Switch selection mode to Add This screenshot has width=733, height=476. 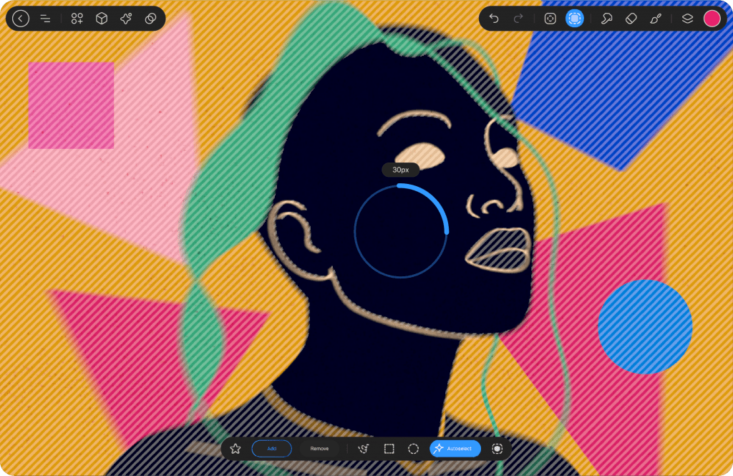[271, 449]
